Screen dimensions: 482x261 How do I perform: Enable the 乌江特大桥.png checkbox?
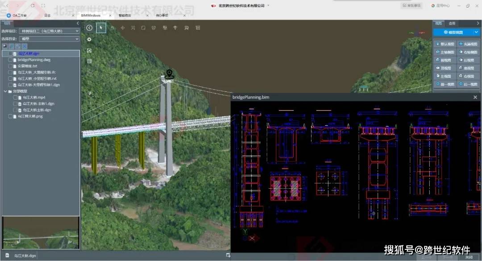click(x=10, y=116)
